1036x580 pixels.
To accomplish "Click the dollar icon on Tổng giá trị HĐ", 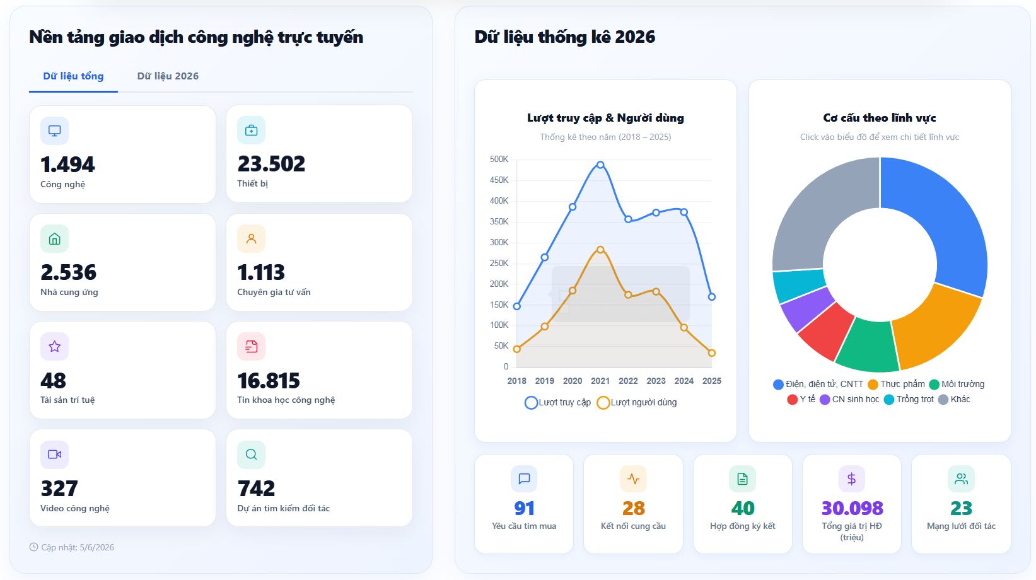I will tap(852, 479).
